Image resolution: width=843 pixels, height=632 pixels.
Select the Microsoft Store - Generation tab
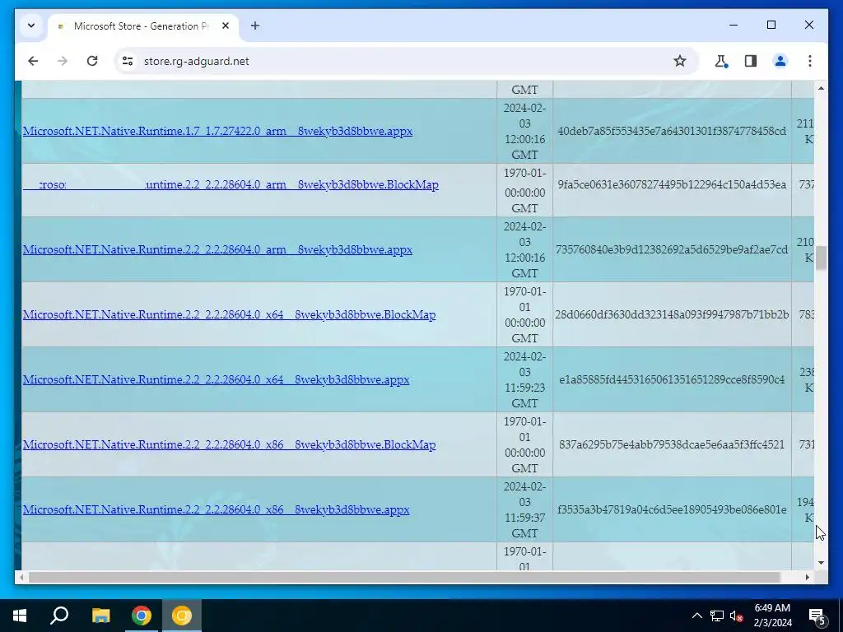tap(142, 26)
